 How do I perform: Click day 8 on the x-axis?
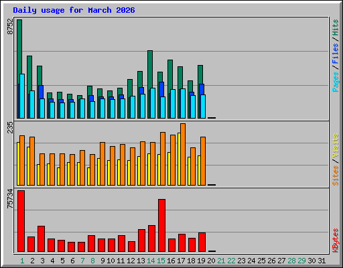[x=92, y=261]
